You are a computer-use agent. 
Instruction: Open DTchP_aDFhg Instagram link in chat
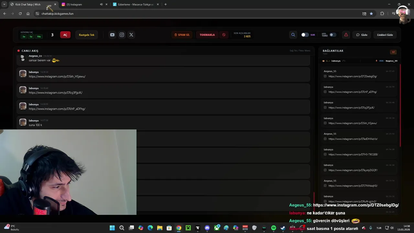tap(57, 109)
